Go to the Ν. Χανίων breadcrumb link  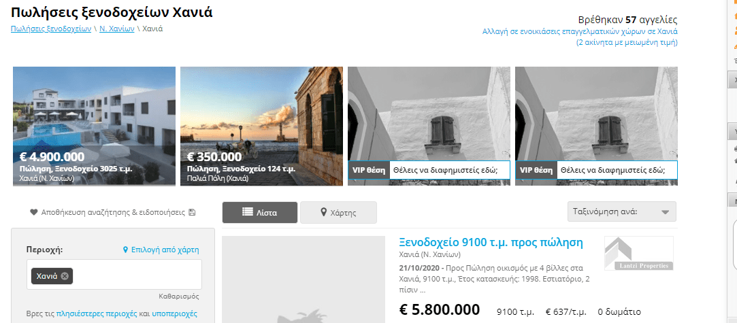click(116, 29)
